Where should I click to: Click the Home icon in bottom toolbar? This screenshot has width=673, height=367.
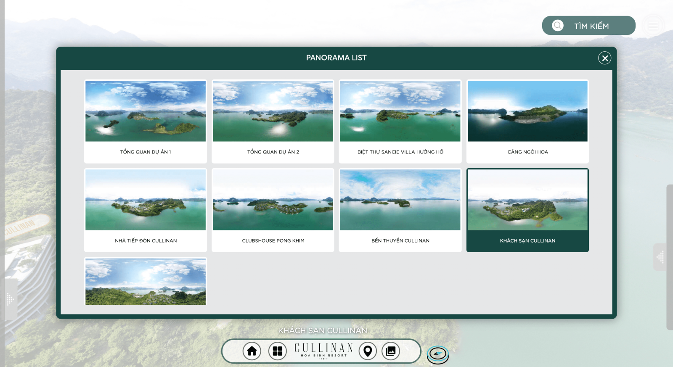[x=252, y=351]
